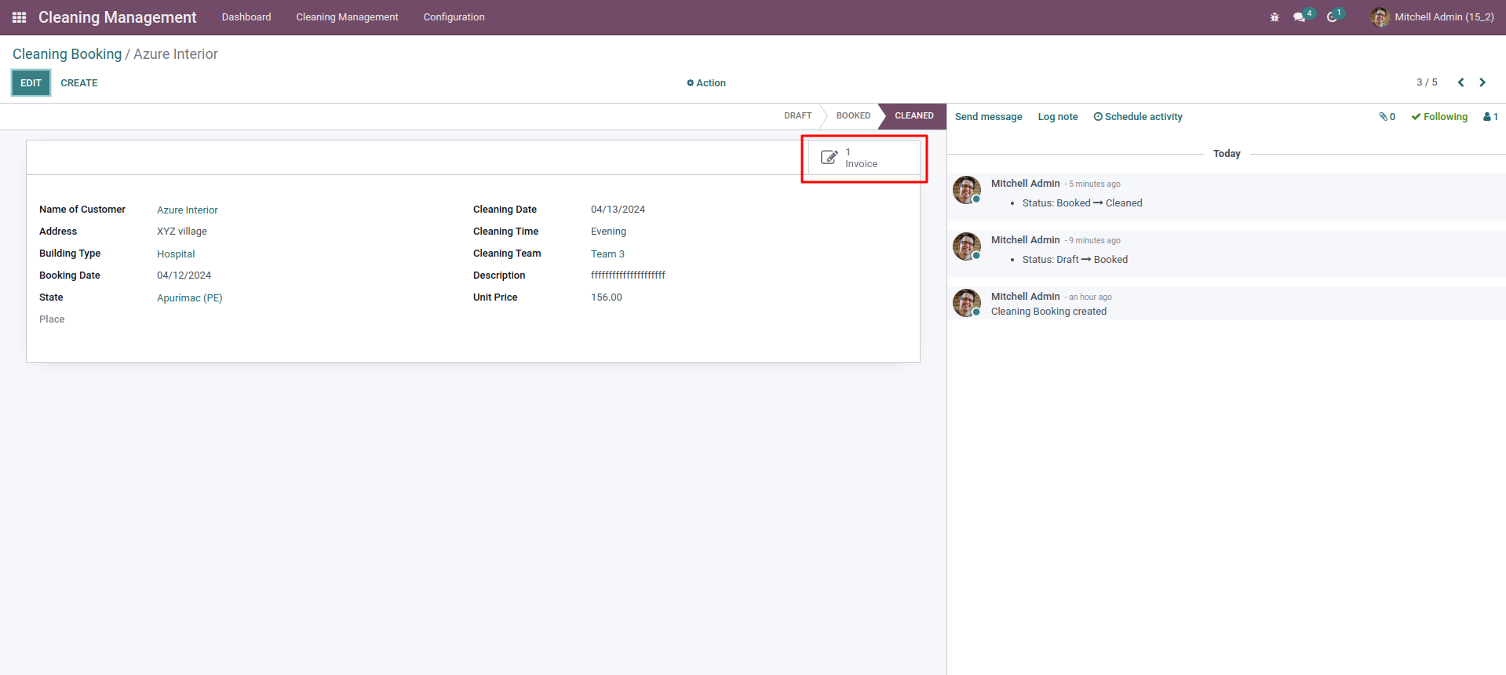Open Mitchell Admin user menu

(x=1432, y=17)
